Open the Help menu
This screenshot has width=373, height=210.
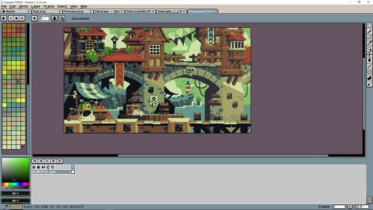(x=84, y=6)
